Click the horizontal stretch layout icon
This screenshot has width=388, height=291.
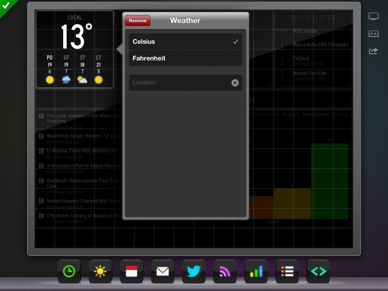(x=373, y=34)
